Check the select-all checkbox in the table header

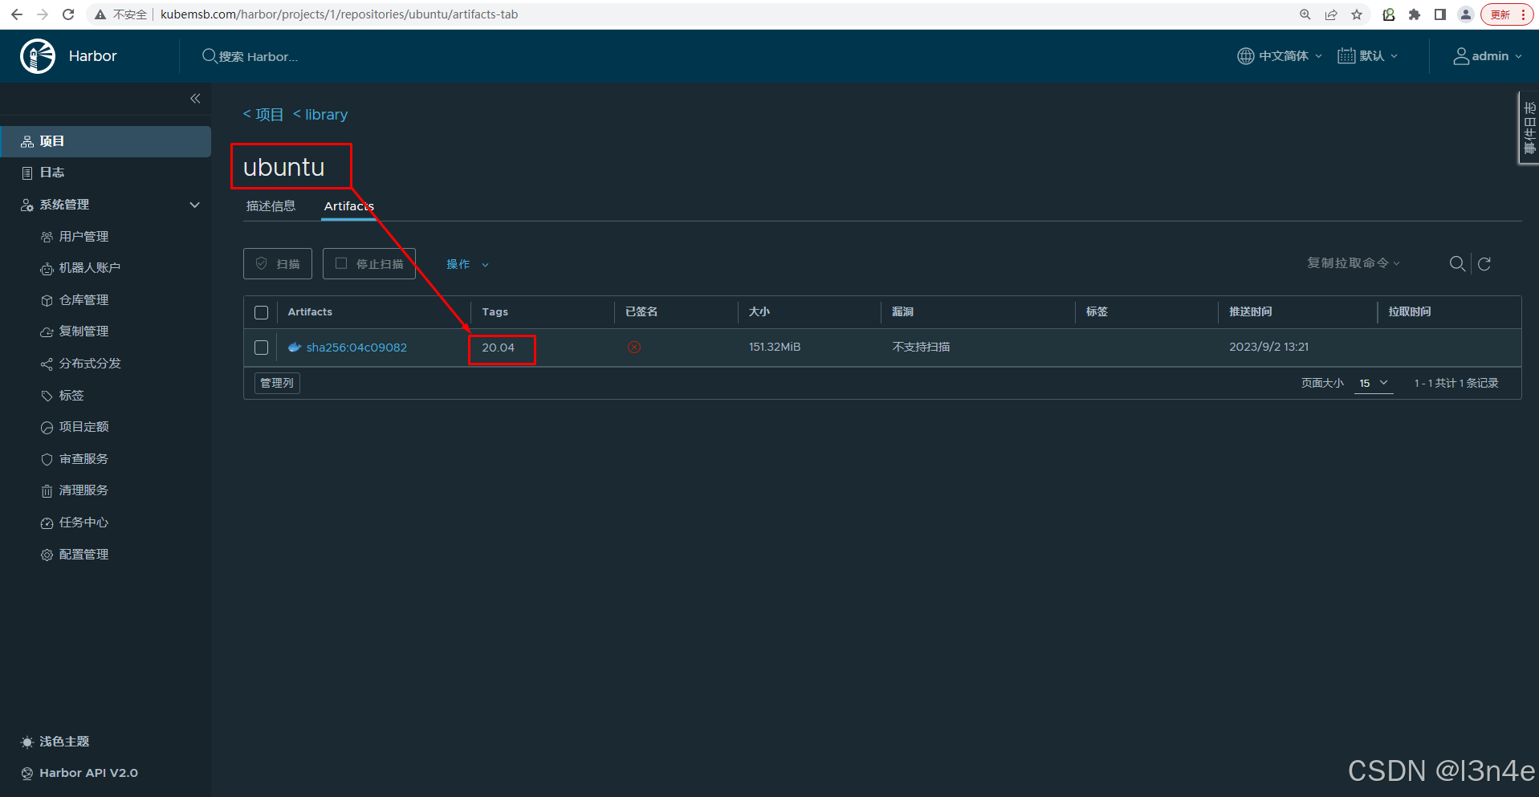point(261,312)
